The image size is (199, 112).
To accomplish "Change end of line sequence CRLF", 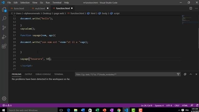I will (x=177, y=105).
